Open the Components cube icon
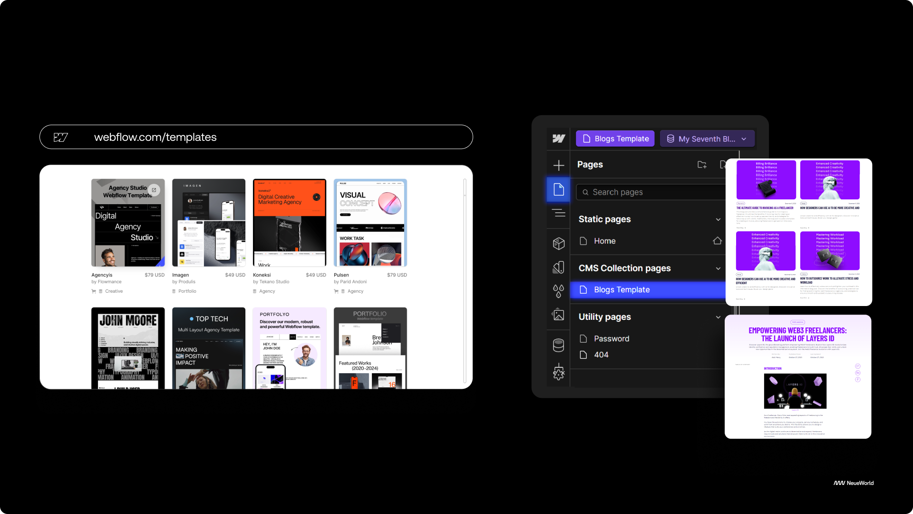Screen dimensions: 913x514 (559, 243)
